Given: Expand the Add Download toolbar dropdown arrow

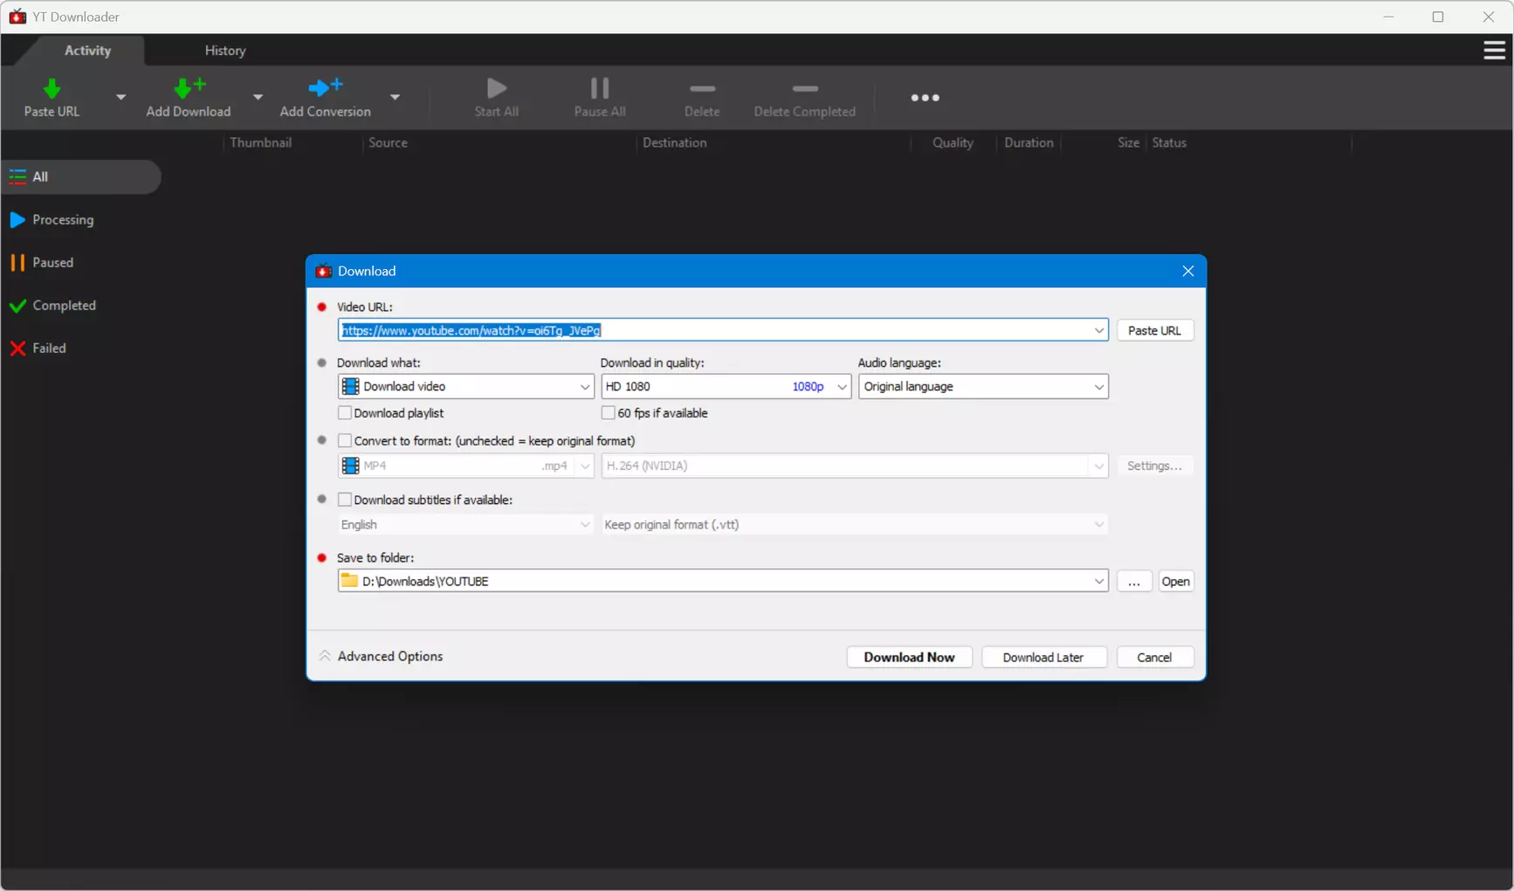Looking at the screenshot, I should click(x=258, y=97).
